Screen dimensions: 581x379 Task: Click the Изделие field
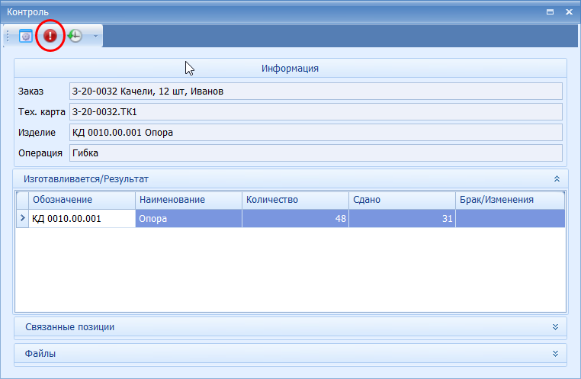[315, 132]
